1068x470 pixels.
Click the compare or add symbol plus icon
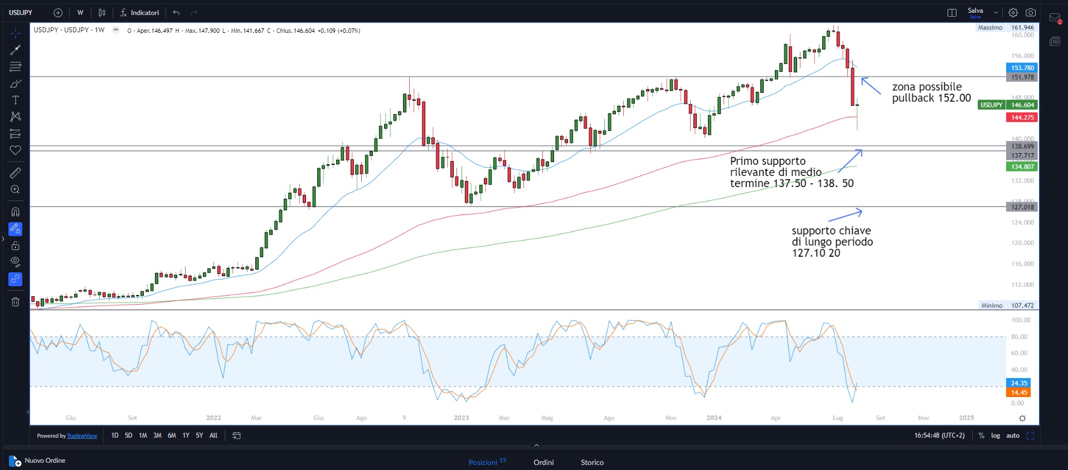click(58, 13)
